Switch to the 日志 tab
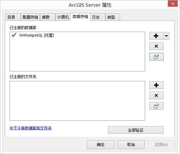The height and width of the screenshot is (154, 180). pos(98,17)
